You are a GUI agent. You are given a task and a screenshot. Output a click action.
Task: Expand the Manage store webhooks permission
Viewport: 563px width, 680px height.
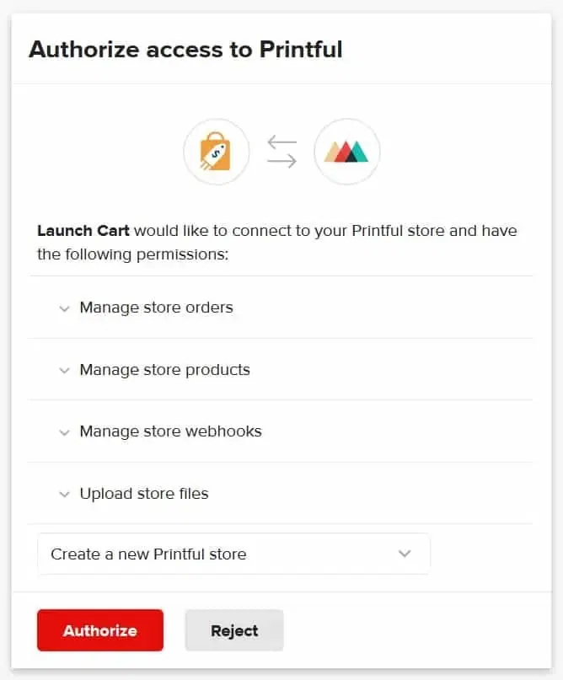click(x=65, y=432)
